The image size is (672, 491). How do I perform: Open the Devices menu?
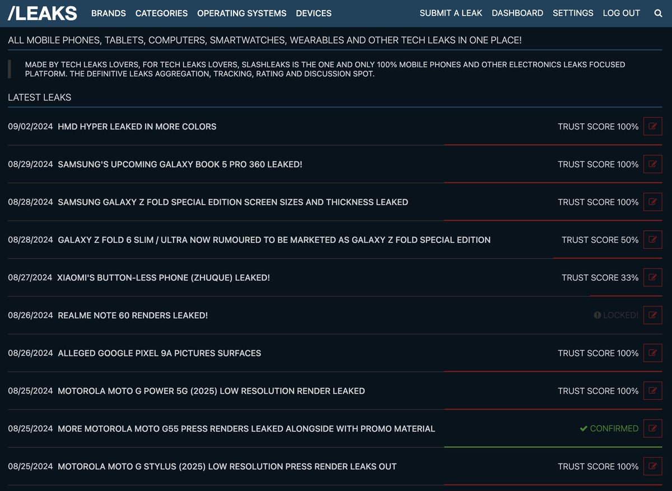pyautogui.click(x=314, y=13)
